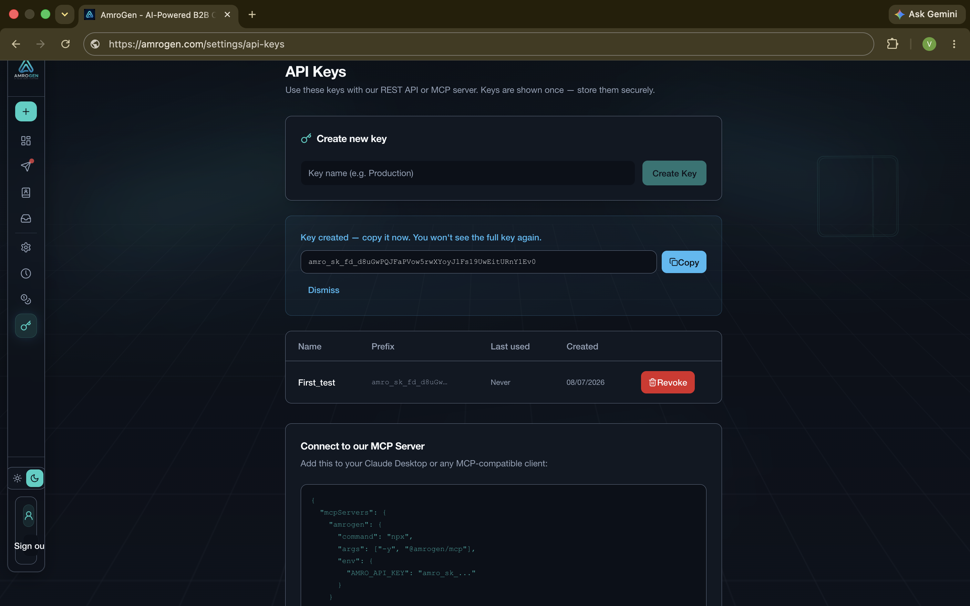Screen dimensions: 970x606
Task: Click the Copy button for new key
Action: click(x=684, y=262)
